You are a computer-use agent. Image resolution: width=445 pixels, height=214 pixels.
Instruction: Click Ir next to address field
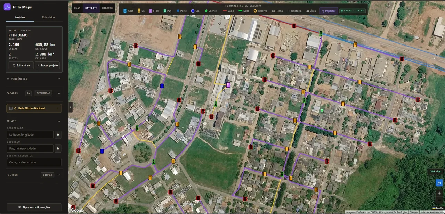click(x=58, y=148)
